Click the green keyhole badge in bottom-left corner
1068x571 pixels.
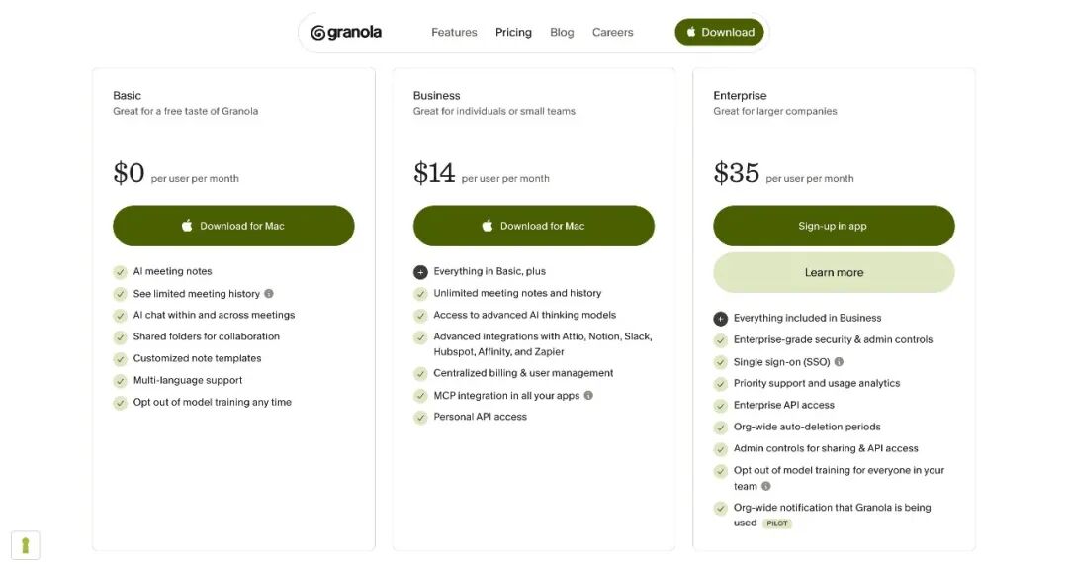25,545
